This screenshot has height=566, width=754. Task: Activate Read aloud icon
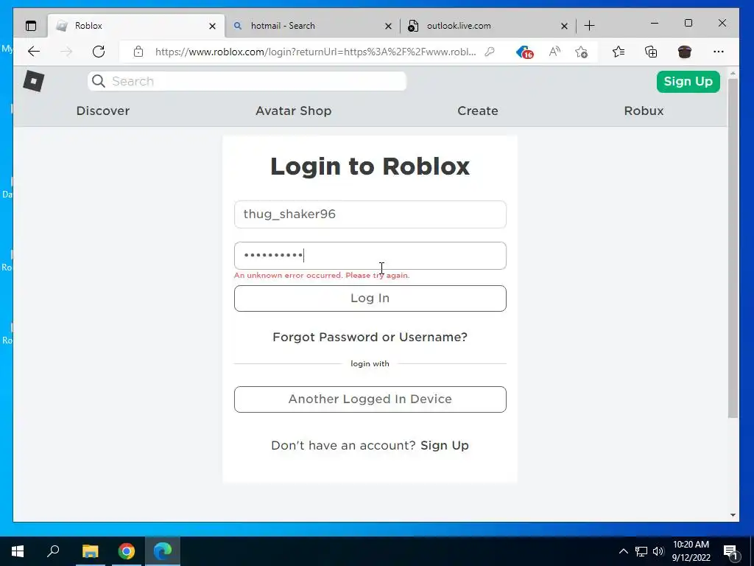pos(554,52)
